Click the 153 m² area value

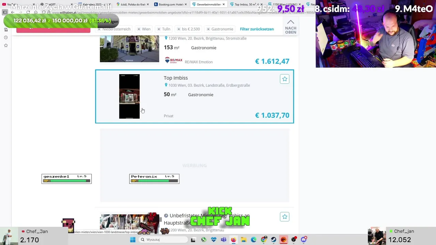coord(171,48)
